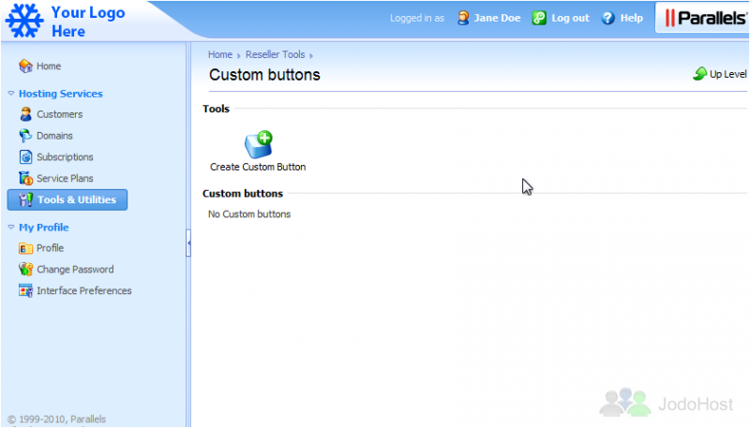Open Home in the sidebar
Screen dimensions: 750x428
49,66
